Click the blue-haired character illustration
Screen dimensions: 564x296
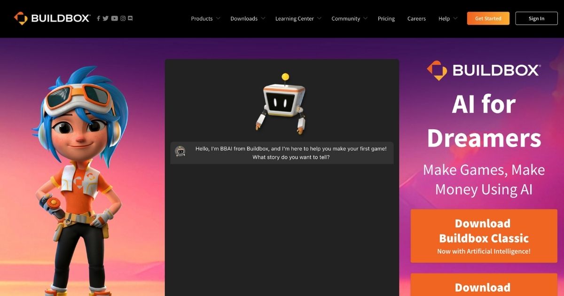pos(80,181)
